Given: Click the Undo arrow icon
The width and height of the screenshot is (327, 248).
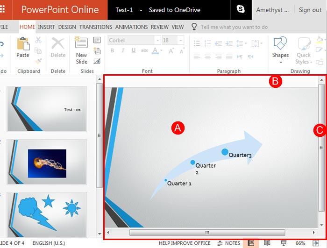Looking at the screenshot, I should [1, 44].
